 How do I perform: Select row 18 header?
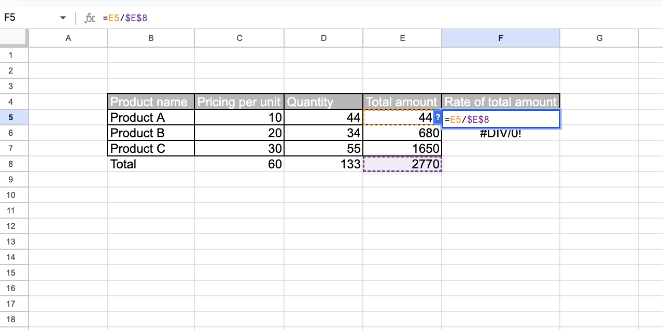(14, 319)
